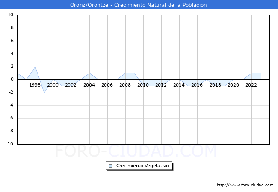Click the y-axis label -10
278x192 pixels.
coord(10,144)
